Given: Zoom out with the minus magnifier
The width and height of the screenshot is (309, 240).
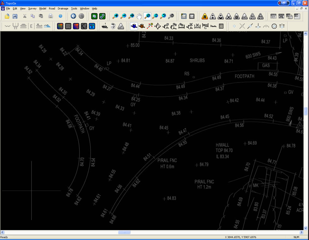Looking at the screenshot, I should click(123, 16).
